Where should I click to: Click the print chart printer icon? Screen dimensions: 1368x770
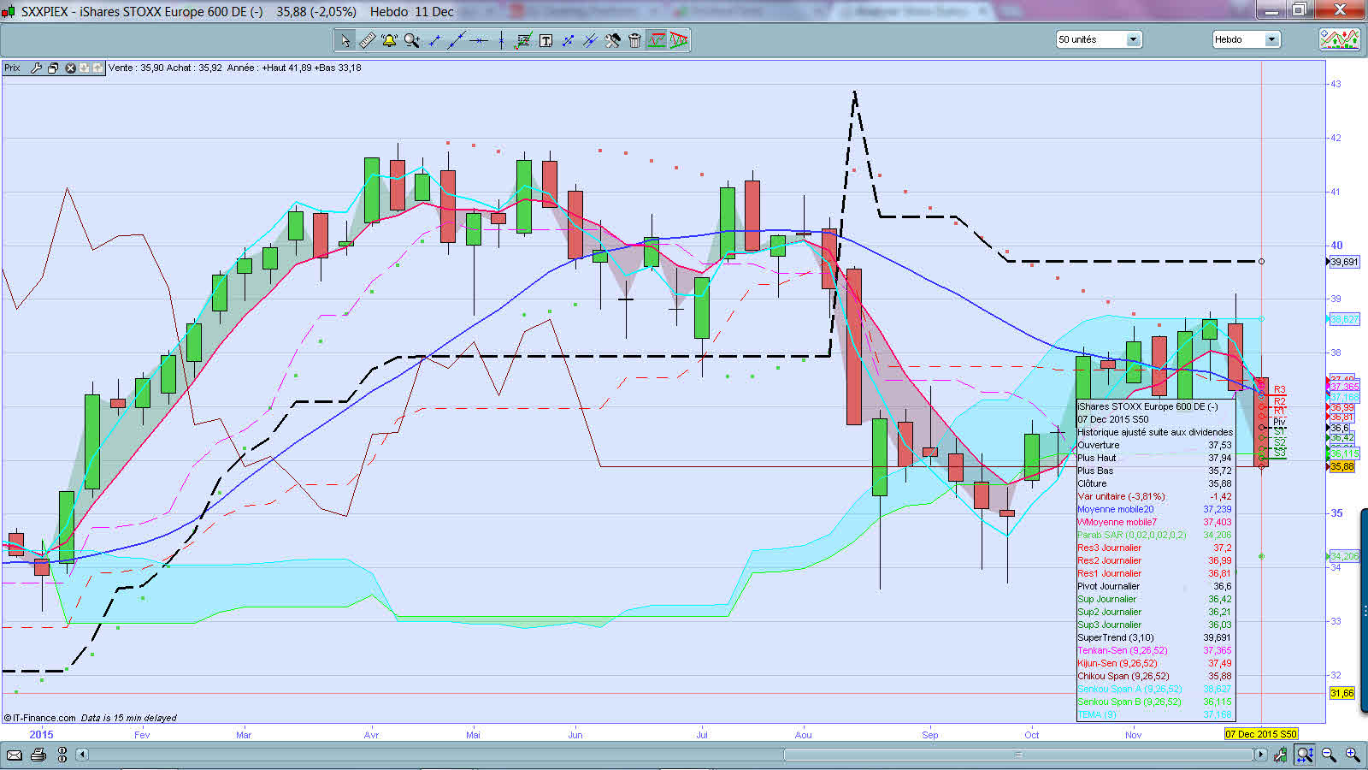[x=38, y=755]
